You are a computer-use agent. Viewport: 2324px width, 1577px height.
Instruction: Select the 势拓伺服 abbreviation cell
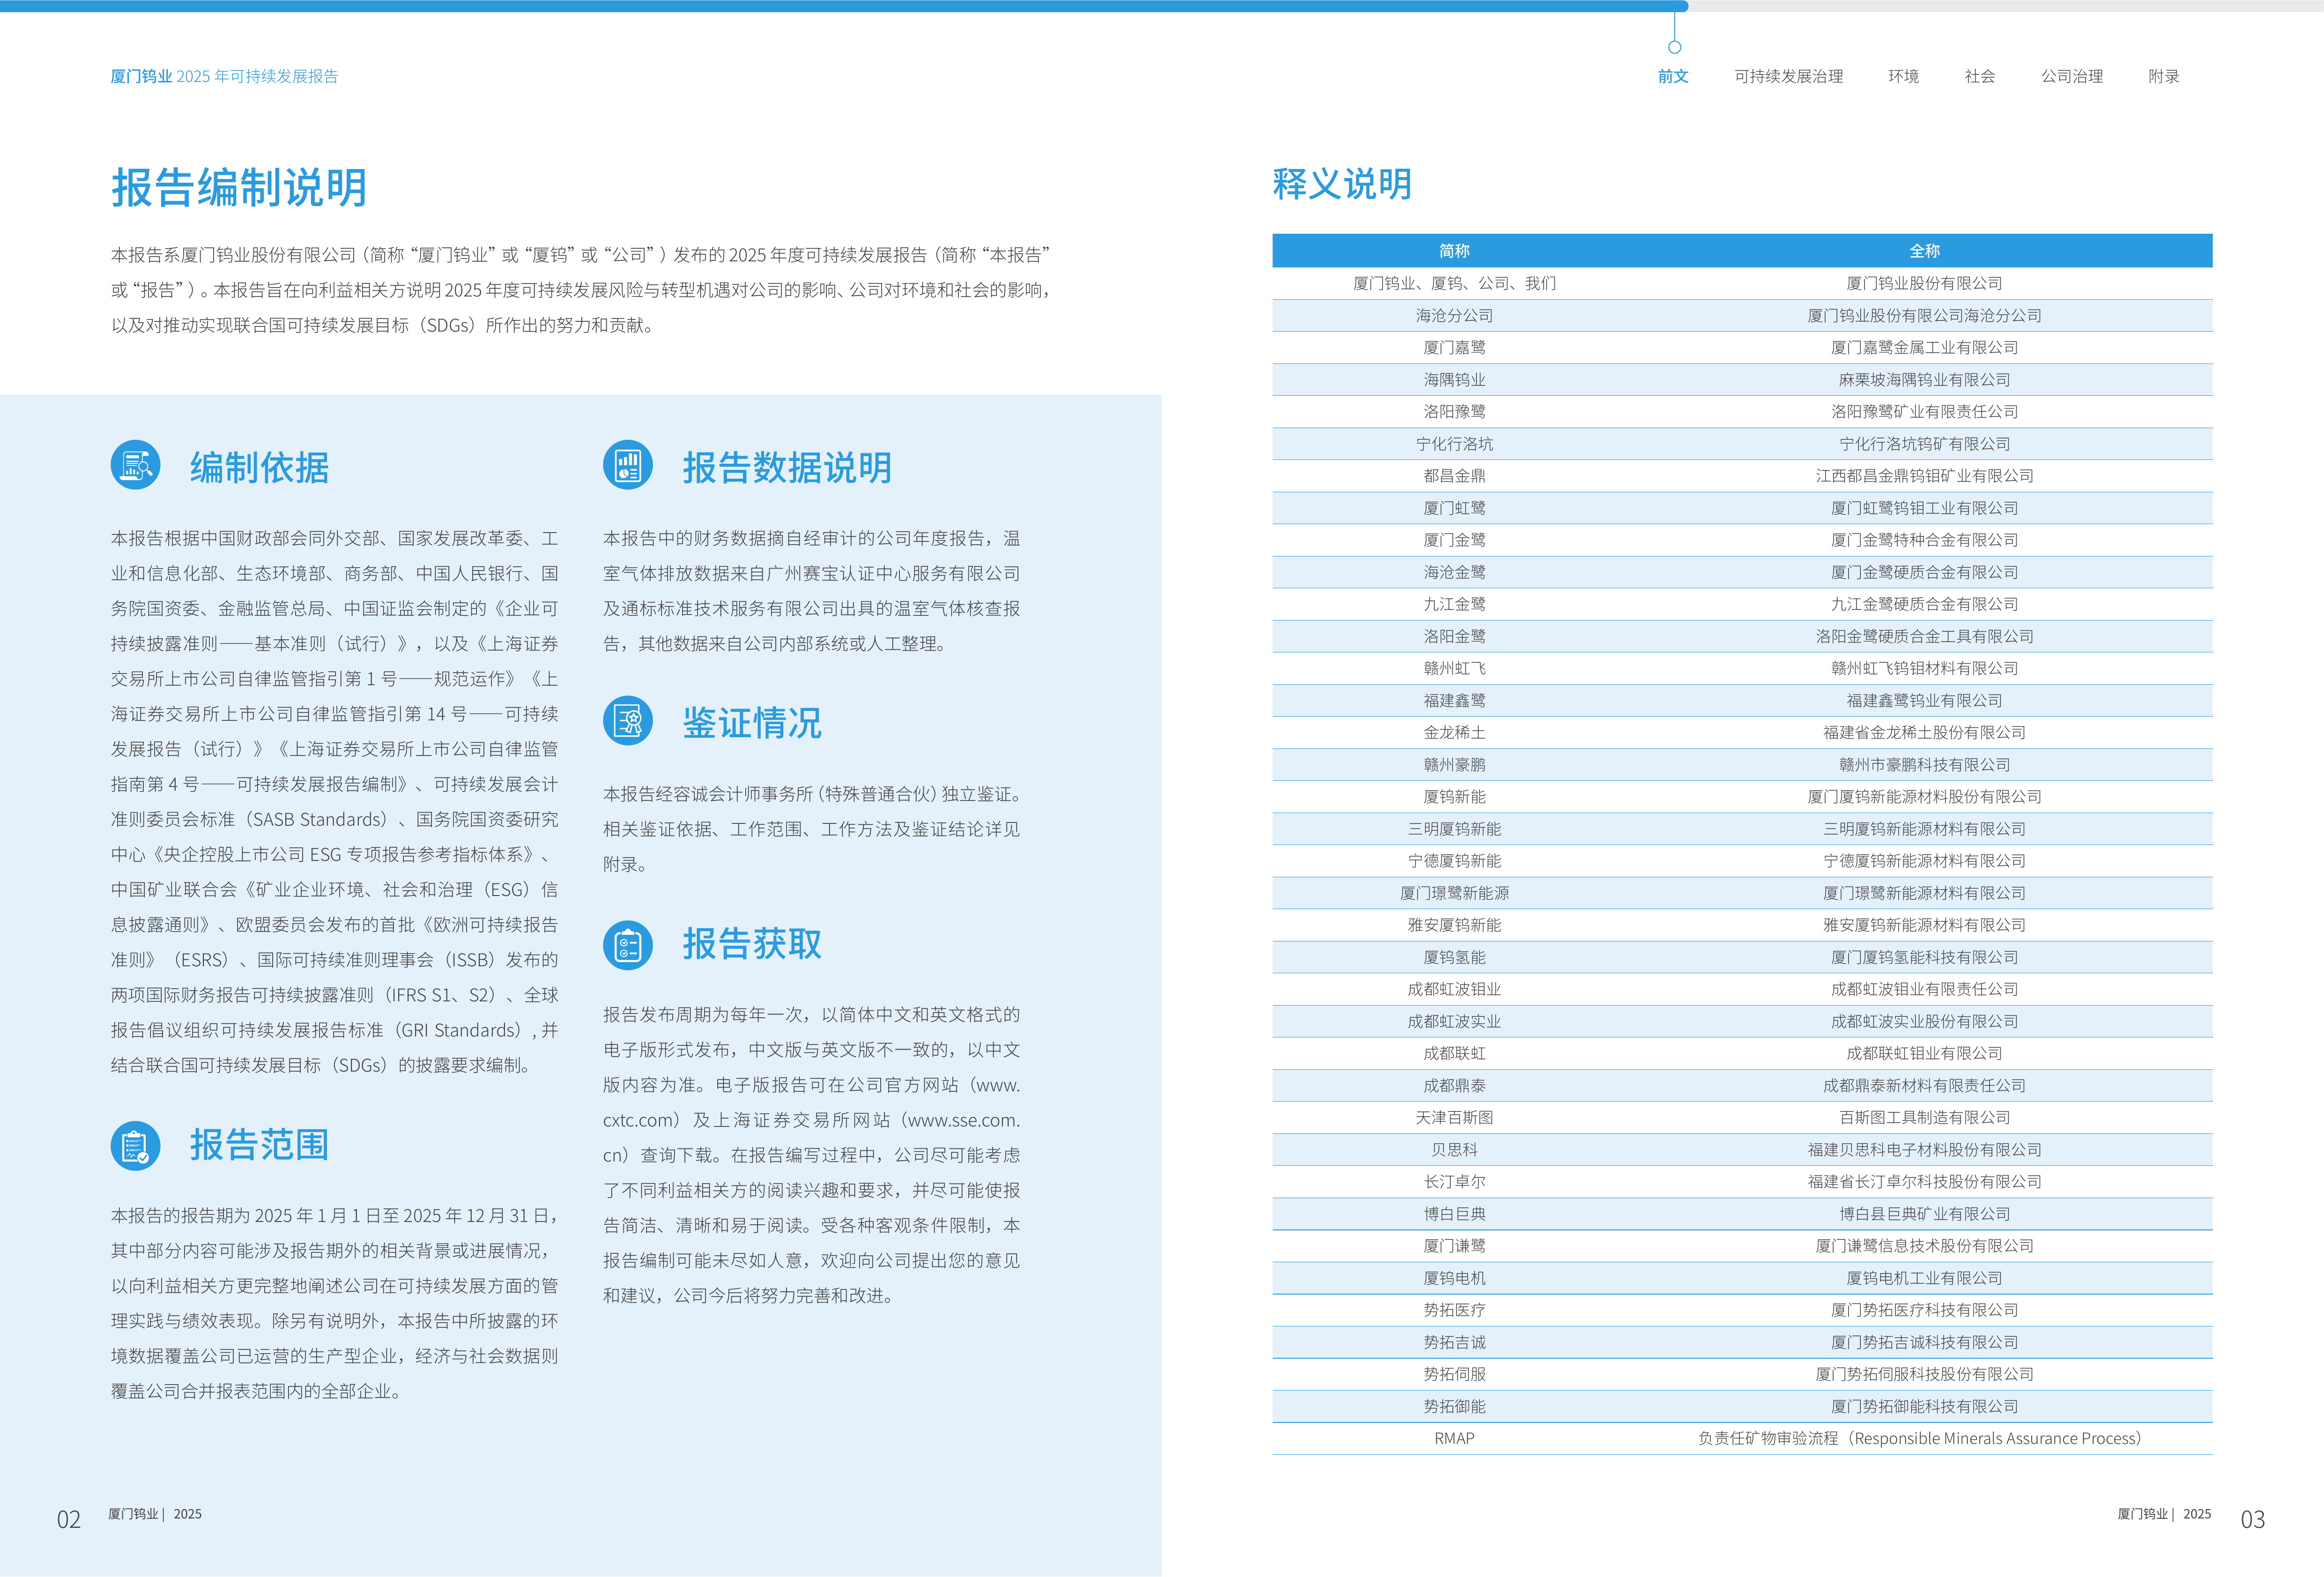click(x=1454, y=1374)
